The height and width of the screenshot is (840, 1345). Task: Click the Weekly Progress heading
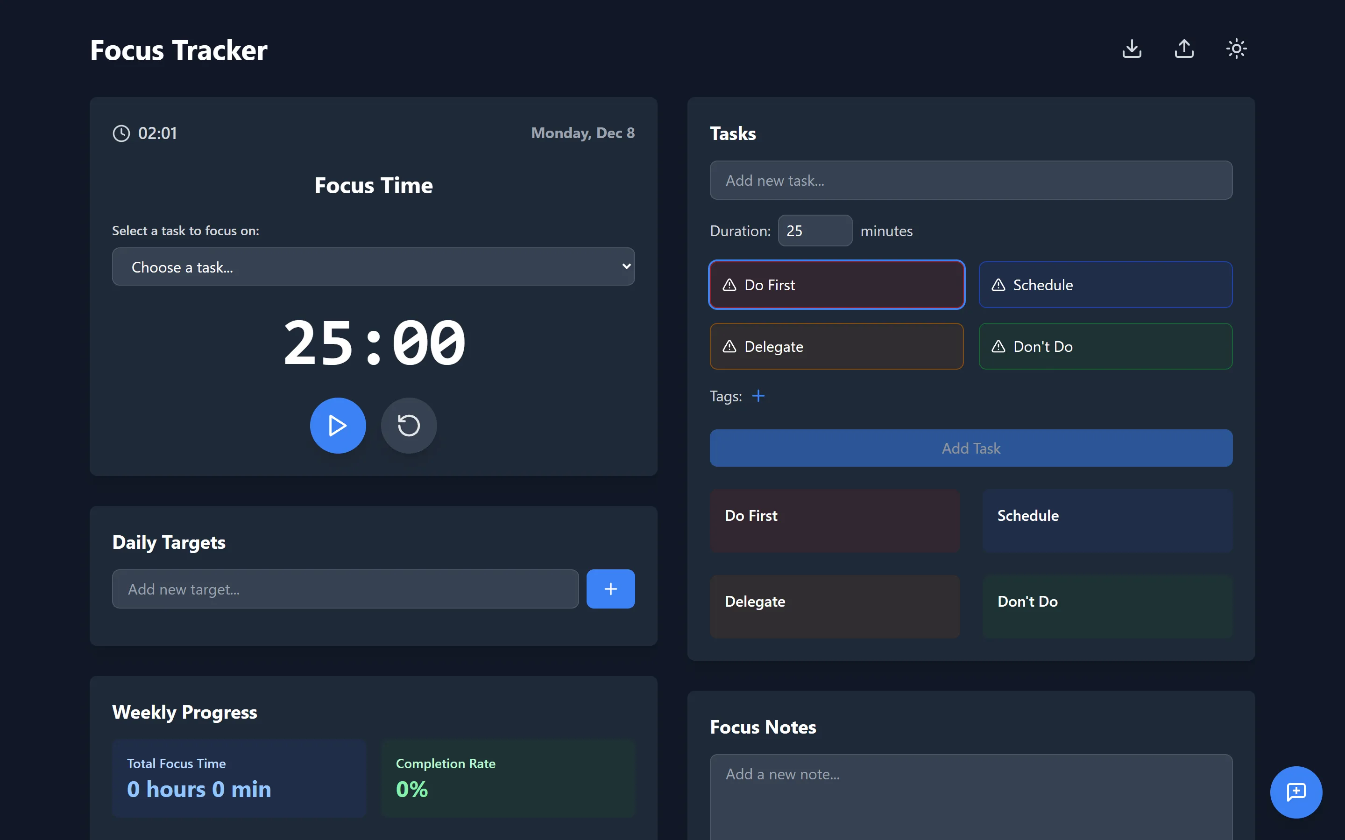click(x=184, y=712)
